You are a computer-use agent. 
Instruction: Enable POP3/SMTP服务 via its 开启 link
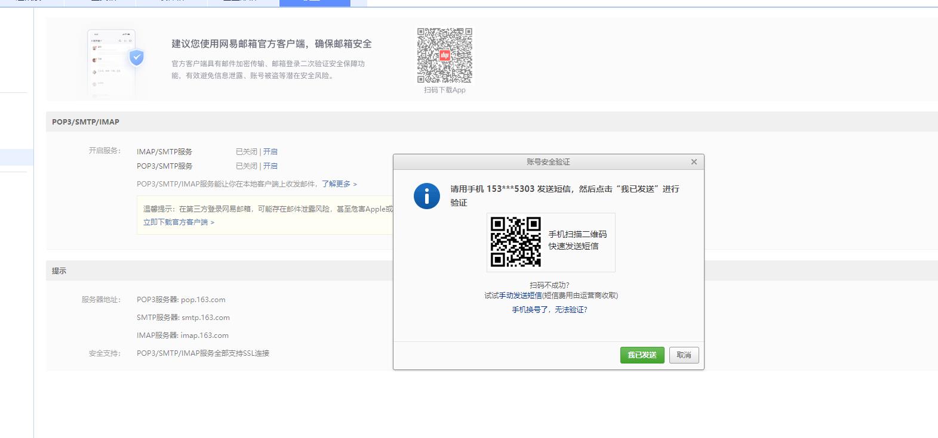(x=270, y=166)
